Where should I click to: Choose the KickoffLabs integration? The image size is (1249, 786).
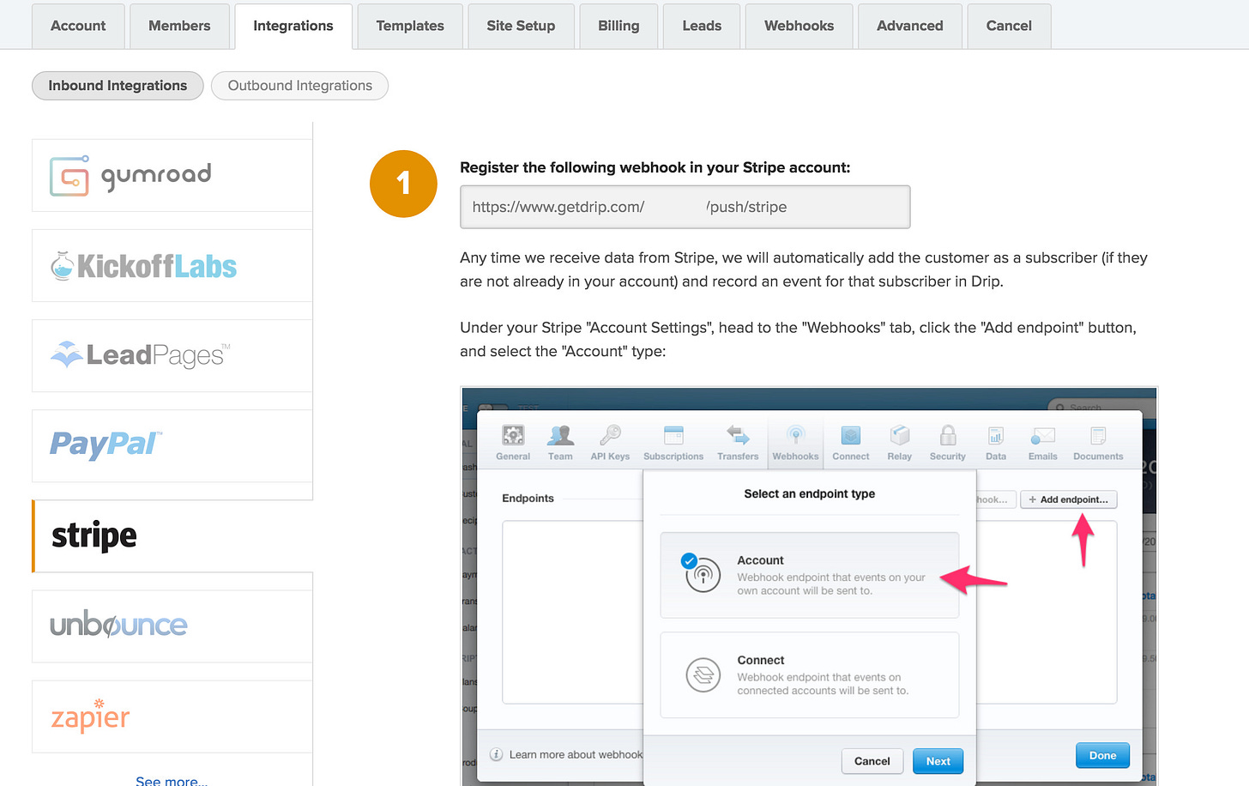tap(172, 265)
